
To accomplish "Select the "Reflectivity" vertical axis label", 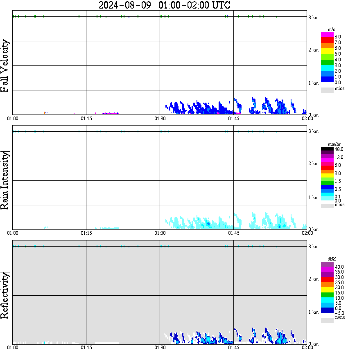I will point(5,295).
